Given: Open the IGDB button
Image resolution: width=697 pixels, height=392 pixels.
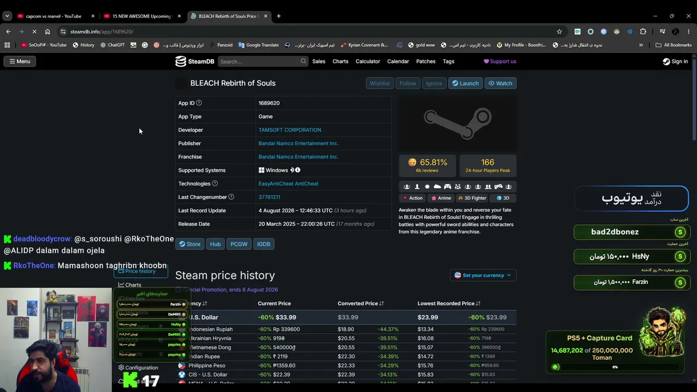Looking at the screenshot, I should [x=264, y=244].
